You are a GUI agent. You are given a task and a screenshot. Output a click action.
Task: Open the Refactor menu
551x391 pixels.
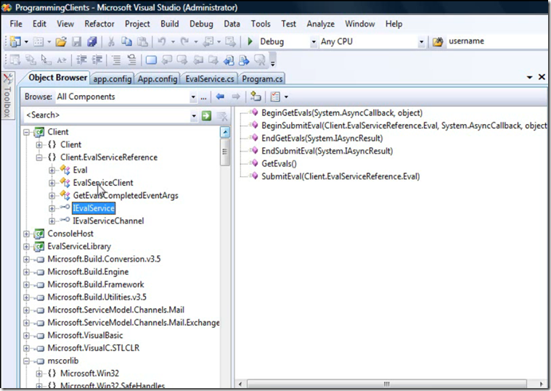(x=99, y=24)
